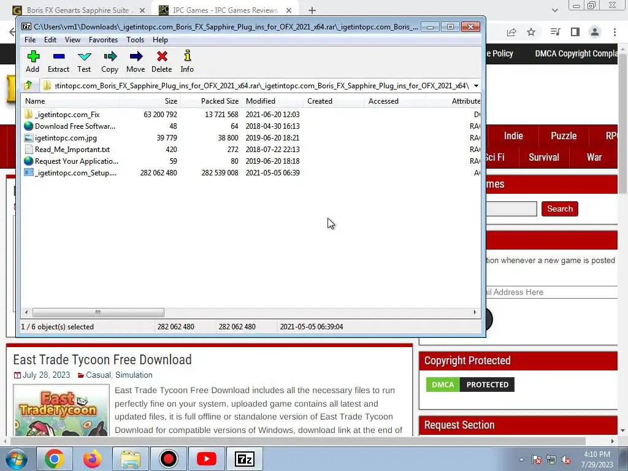
Task: Open the Tools menu in 7-Zip
Action: point(135,40)
